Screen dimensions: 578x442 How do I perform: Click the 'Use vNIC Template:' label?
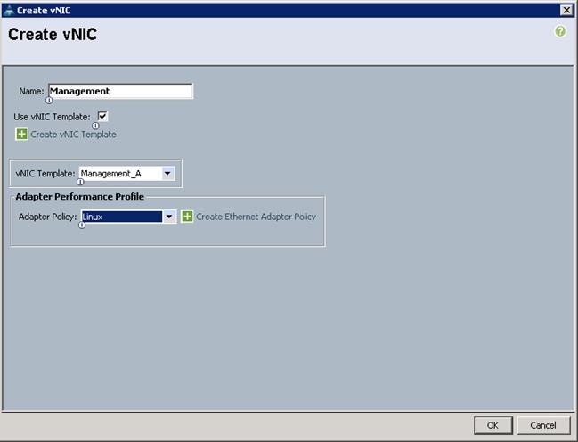point(52,117)
